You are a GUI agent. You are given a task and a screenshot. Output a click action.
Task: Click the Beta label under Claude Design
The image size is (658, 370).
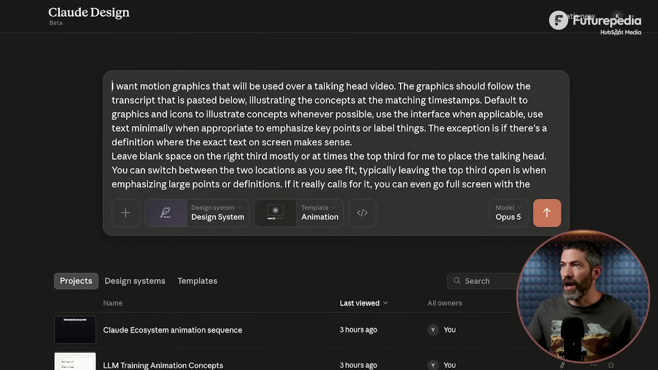56,23
